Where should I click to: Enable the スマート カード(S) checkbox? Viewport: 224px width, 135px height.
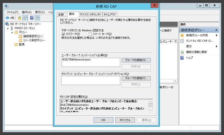tap(90, 34)
